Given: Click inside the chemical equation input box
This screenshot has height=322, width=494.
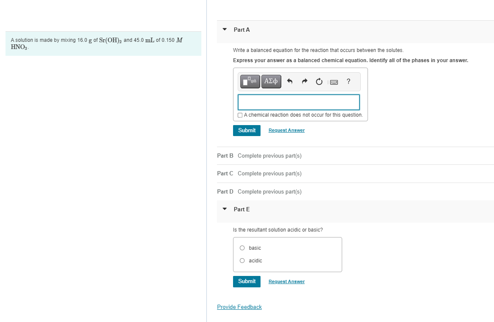Looking at the screenshot, I should (x=299, y=102).
